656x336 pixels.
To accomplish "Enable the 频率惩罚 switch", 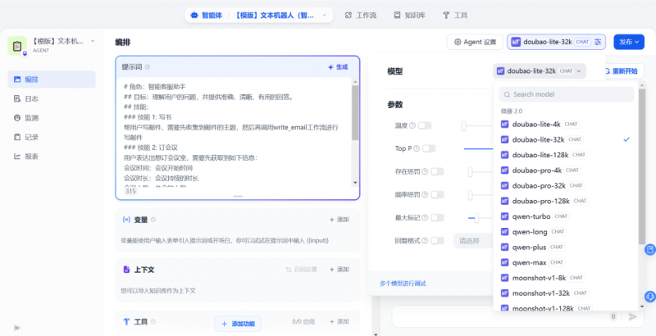I will tap(438, 194).
